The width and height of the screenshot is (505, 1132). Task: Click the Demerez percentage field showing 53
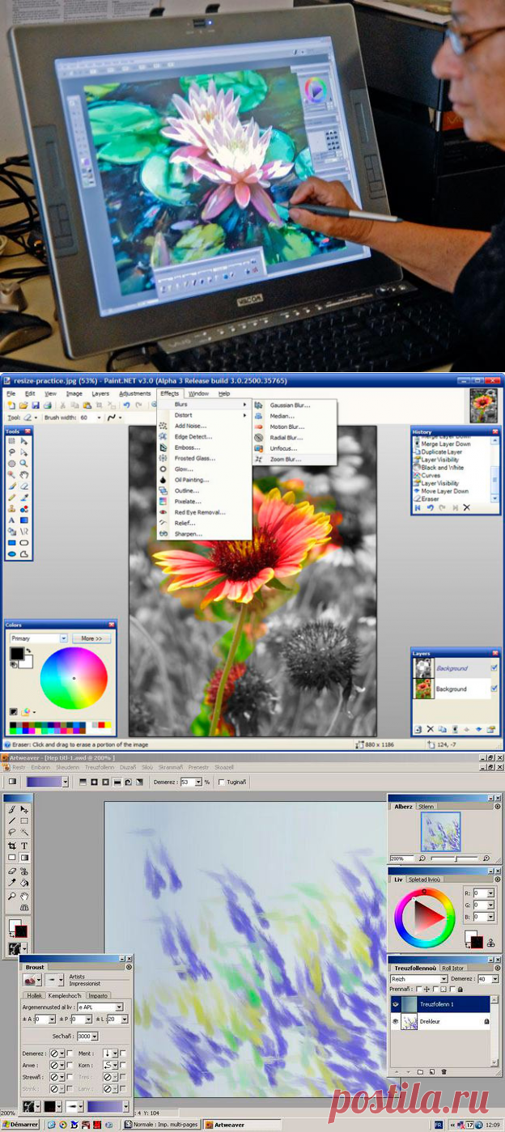[189, 782]
